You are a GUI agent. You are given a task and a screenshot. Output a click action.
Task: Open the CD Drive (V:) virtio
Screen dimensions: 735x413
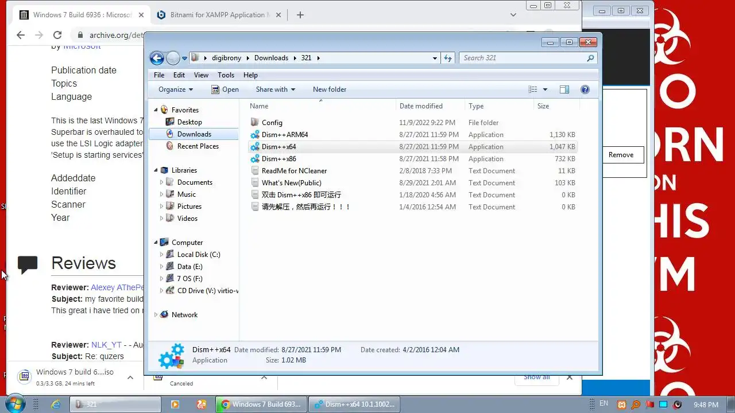[202, 291]
